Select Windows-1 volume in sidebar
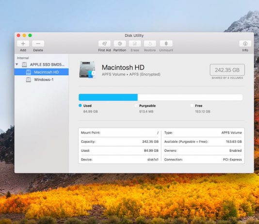The width and height of the screenshot is (259, 224). click(41, 80)
